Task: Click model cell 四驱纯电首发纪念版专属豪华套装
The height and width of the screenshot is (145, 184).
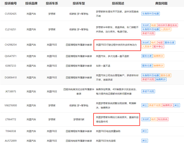Action: 79,92
